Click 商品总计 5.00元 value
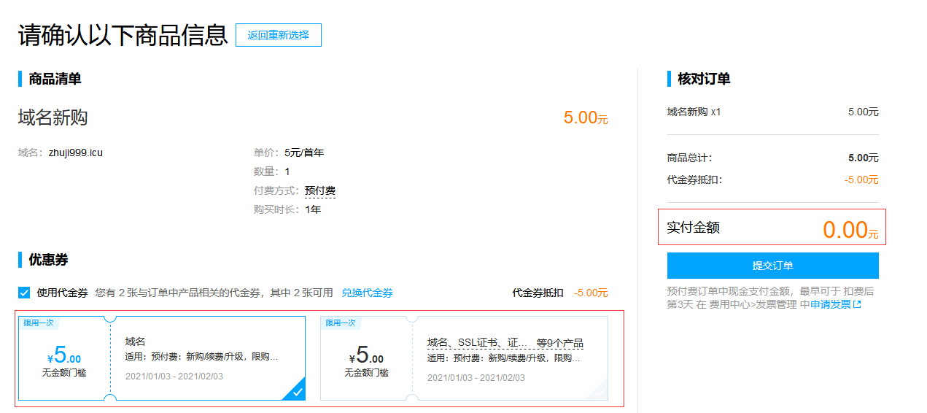The width and height of the screenshot is (927, 413). click(863, 158)
